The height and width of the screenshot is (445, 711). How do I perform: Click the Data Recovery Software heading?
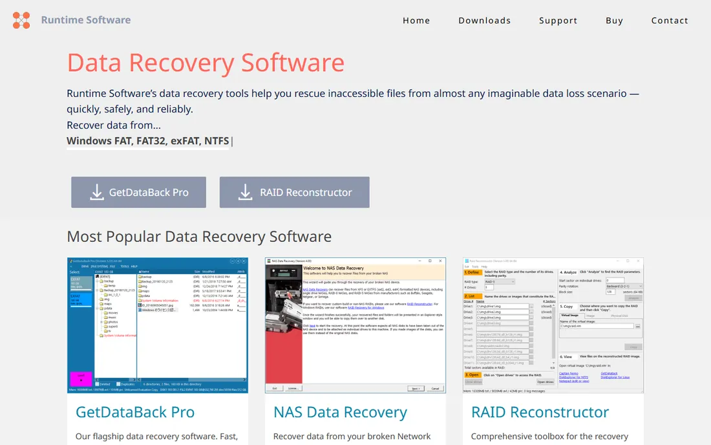point(206,63)
